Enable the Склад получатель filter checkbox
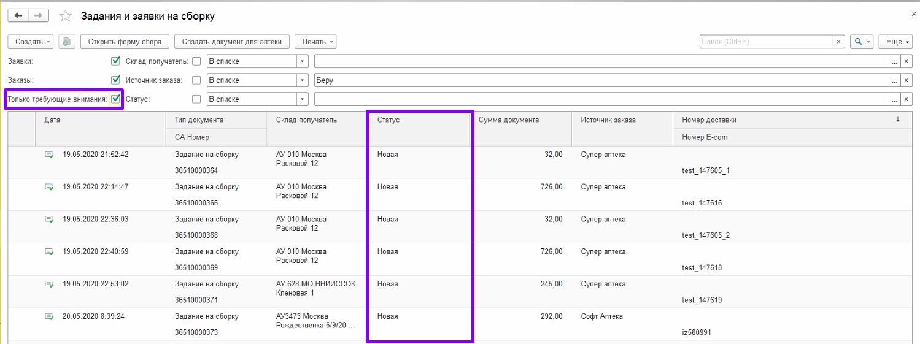The height and width of the screenshot is (344, 920). point(196,61)
